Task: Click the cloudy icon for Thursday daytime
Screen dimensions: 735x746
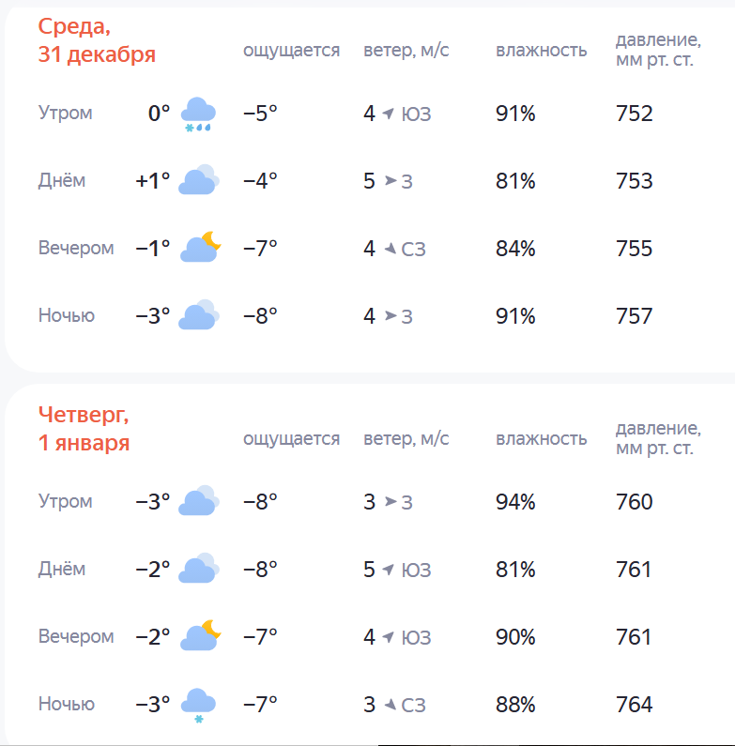Action: [198, 569]
